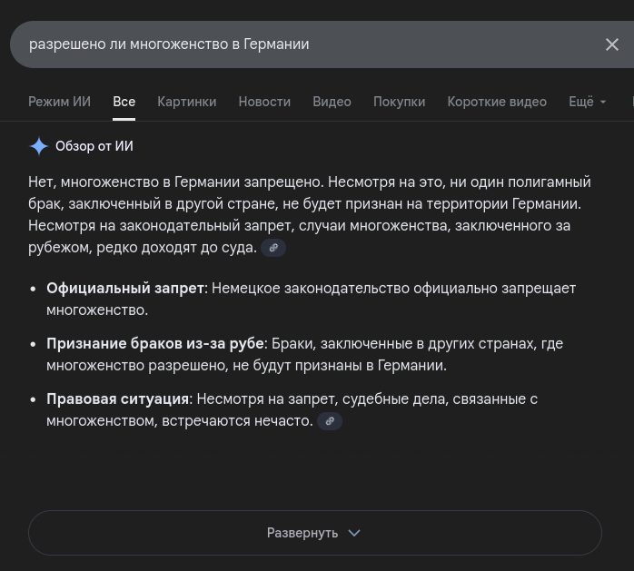634x571 pixels.
Task: Select the "Все" results tab
Action: (x=124, y=102)
